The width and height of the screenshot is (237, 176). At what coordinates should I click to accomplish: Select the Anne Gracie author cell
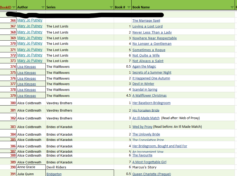(26, 167)
